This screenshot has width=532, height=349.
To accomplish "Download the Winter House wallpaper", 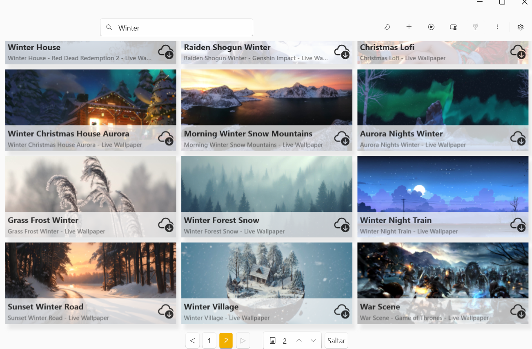I will coord(166,52).
